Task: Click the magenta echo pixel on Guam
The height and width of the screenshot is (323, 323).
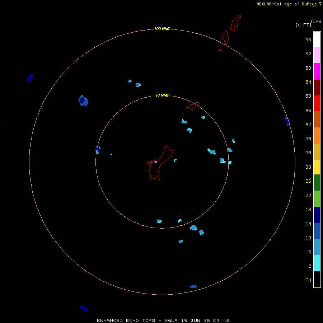Action: [156, 162]
